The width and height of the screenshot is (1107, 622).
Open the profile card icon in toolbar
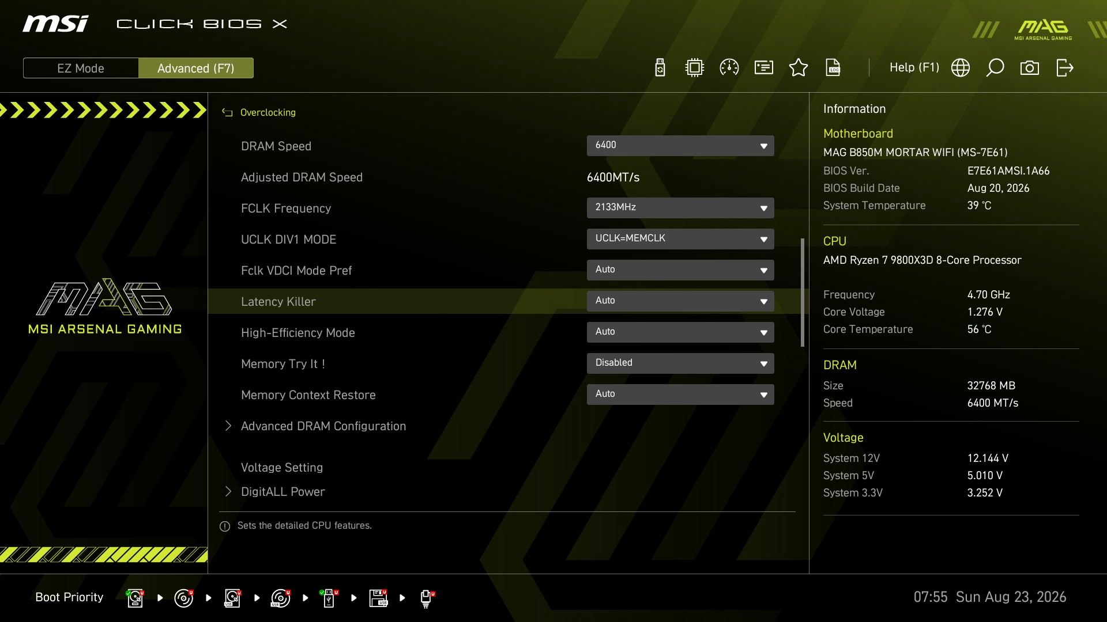764,68
